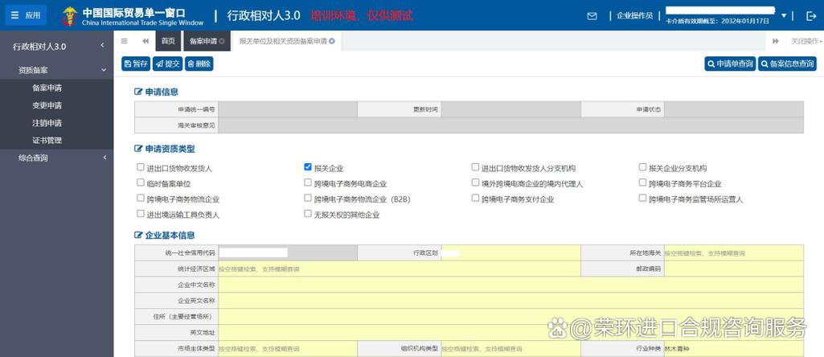The image size is (824, 357).
Task: Open 证书管理 in sidebar
Action: pos(47,141)
